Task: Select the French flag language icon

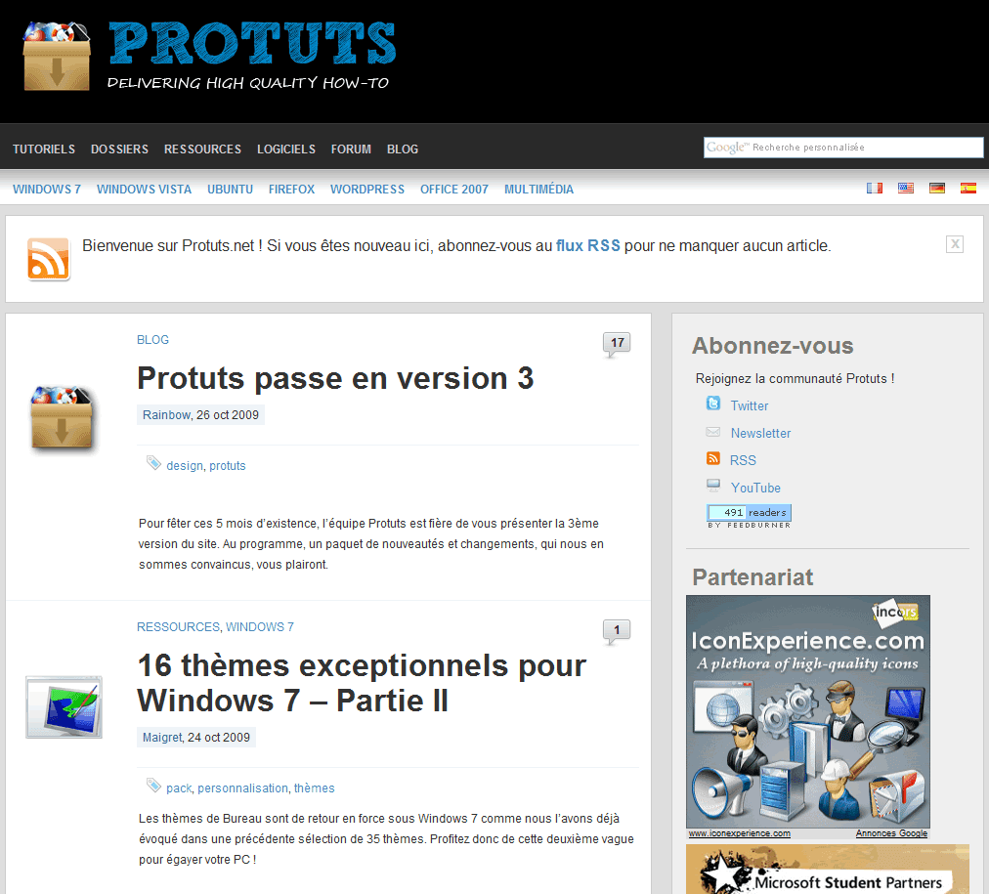Action: coord(875,188)
